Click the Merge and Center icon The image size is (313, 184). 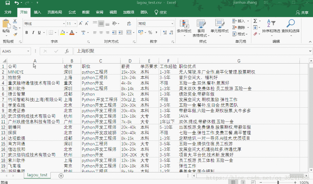pyautogui.click(x=129, y=33)
